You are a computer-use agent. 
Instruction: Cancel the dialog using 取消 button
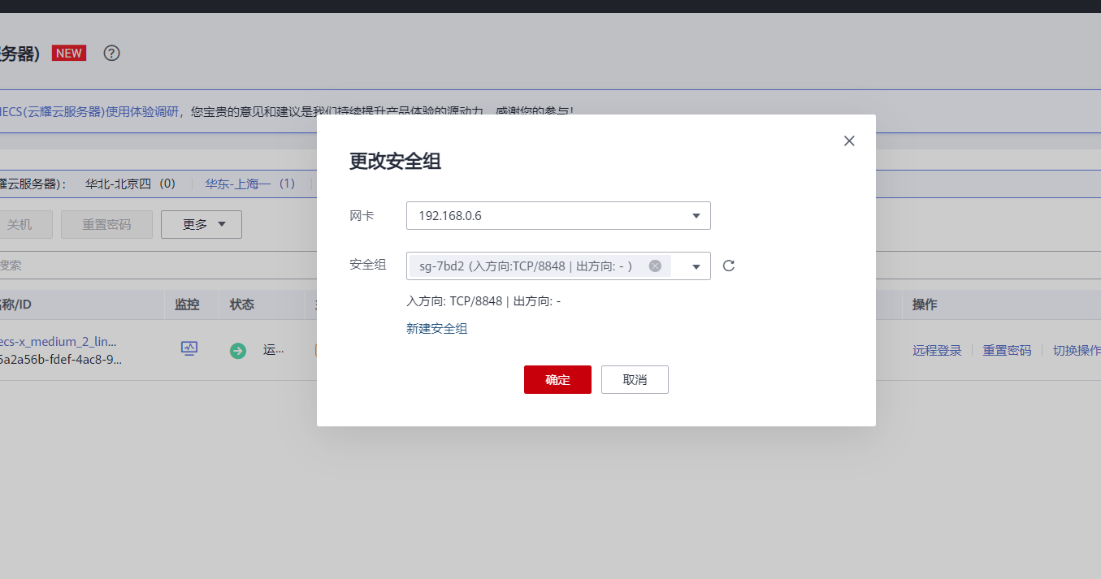(x=635, y=379)
